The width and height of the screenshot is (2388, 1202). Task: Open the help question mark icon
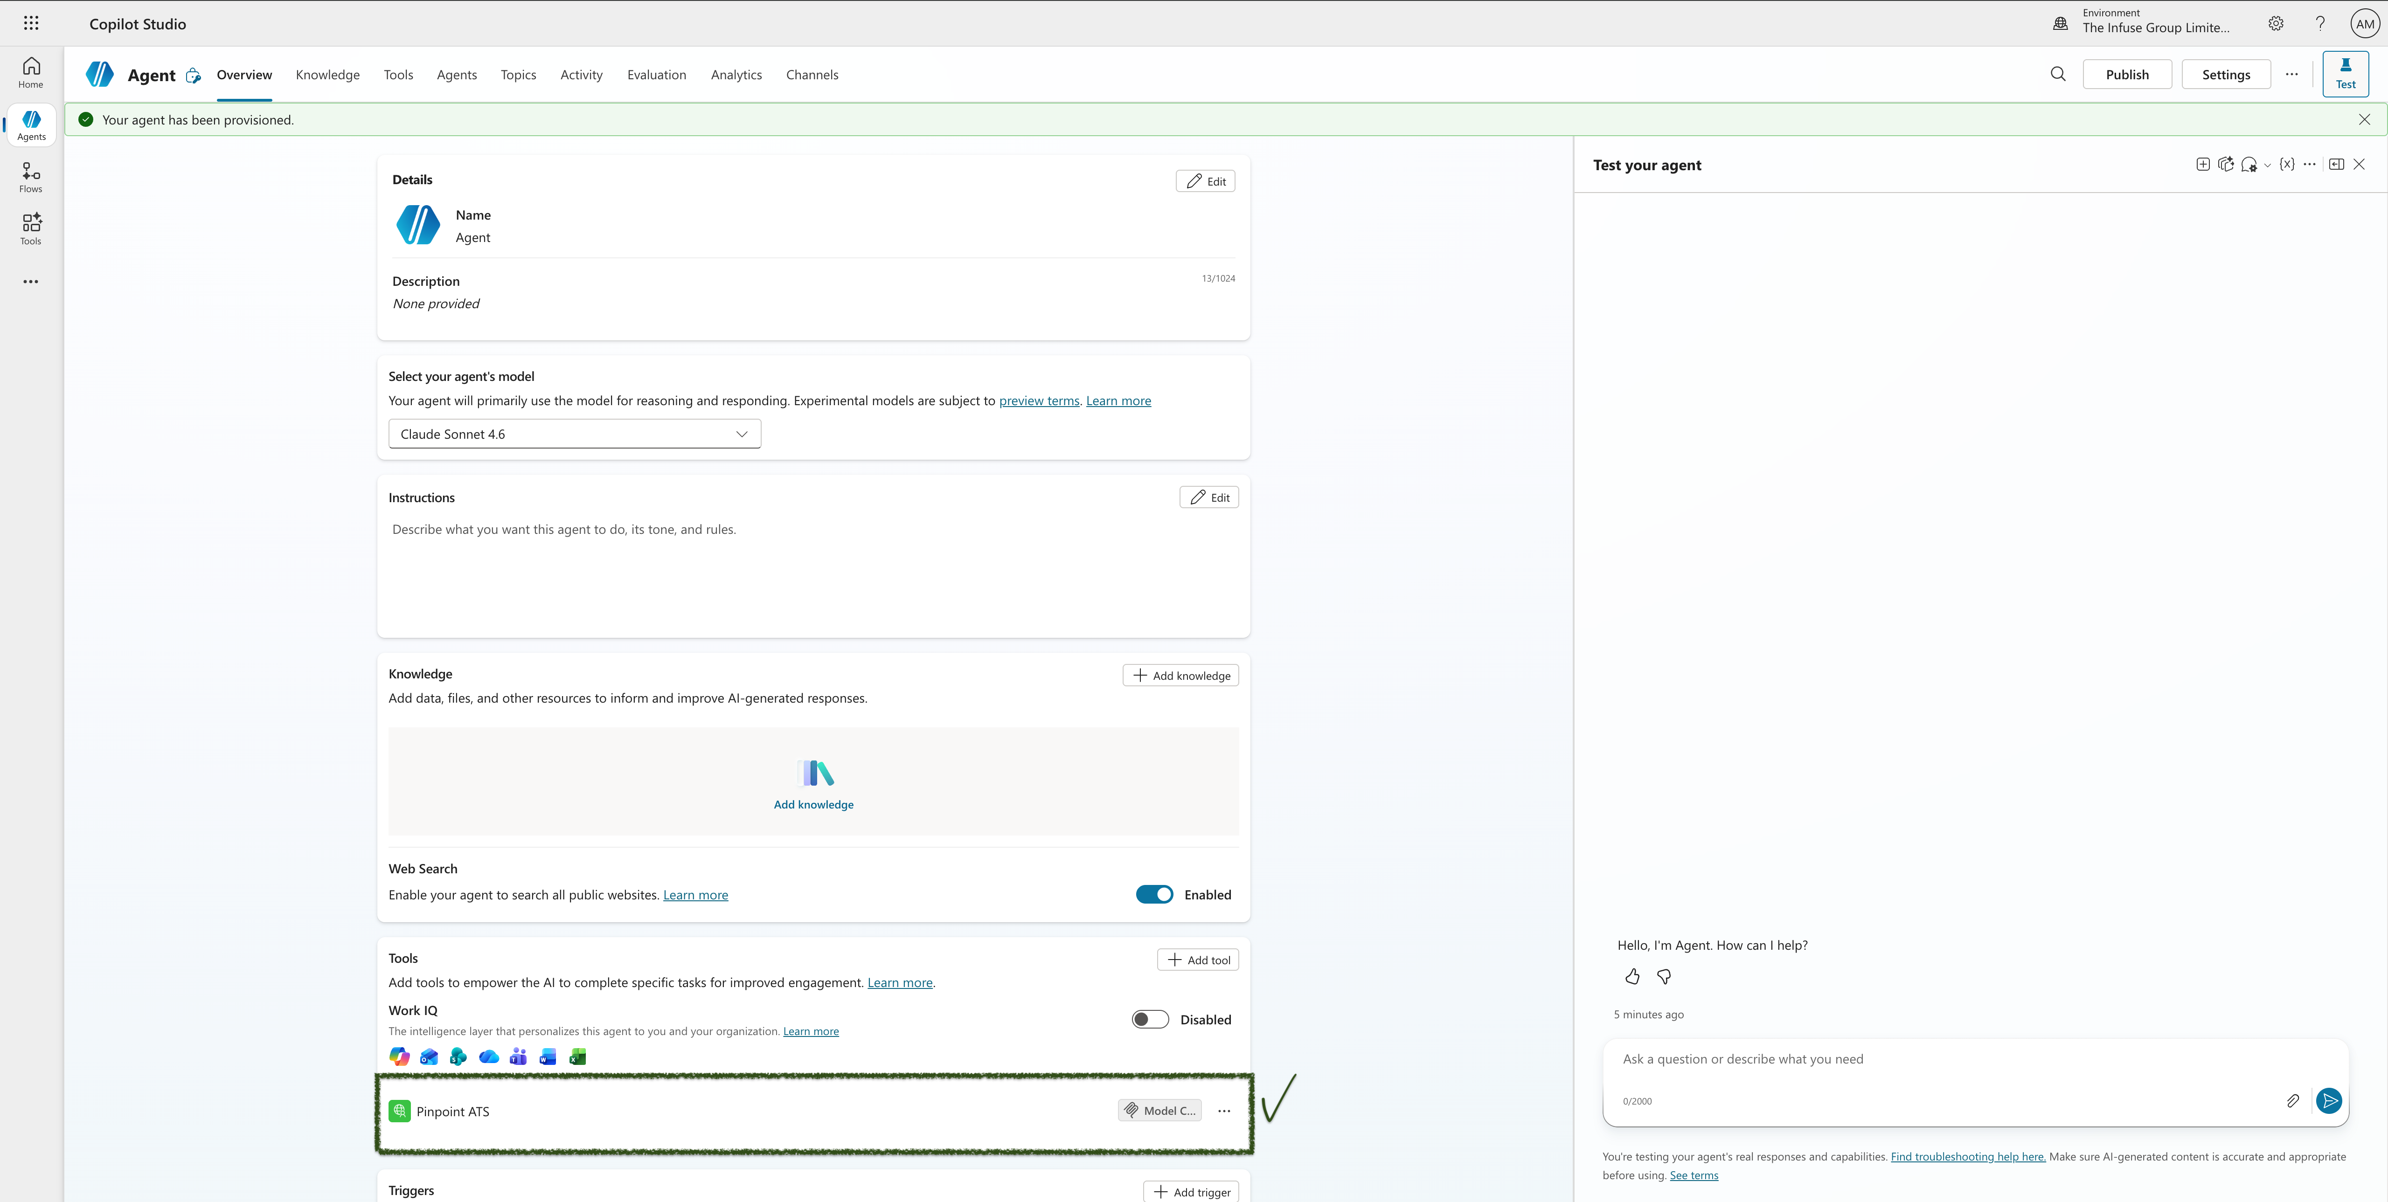coord(2320,24)
